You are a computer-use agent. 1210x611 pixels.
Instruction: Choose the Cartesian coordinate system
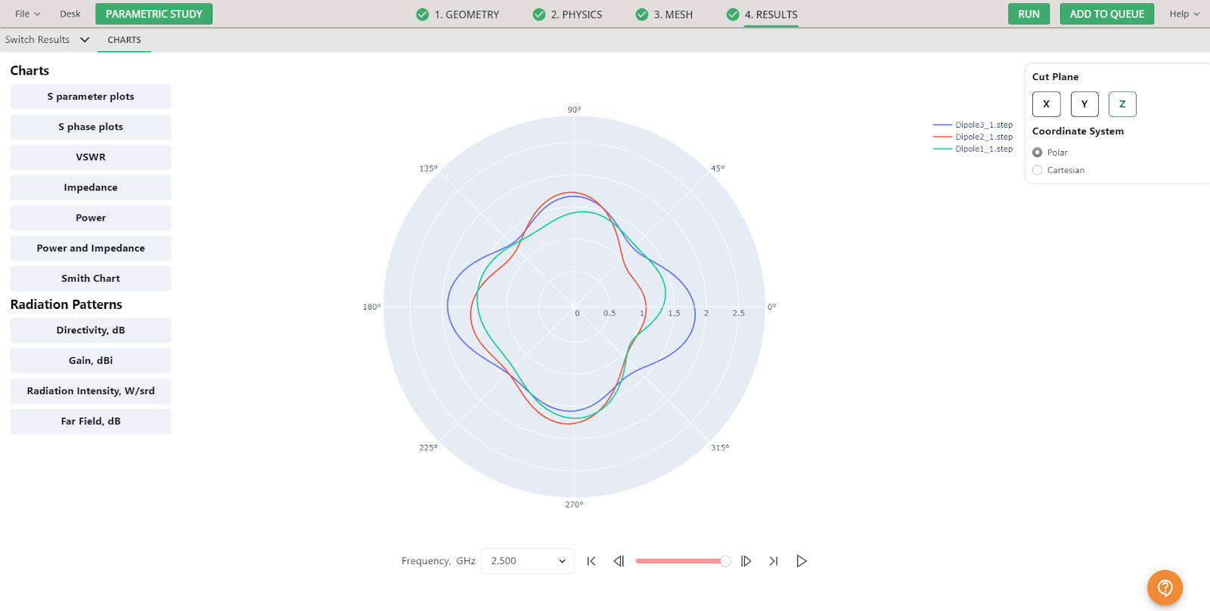pyautogui.click(x=1038, y=171)
